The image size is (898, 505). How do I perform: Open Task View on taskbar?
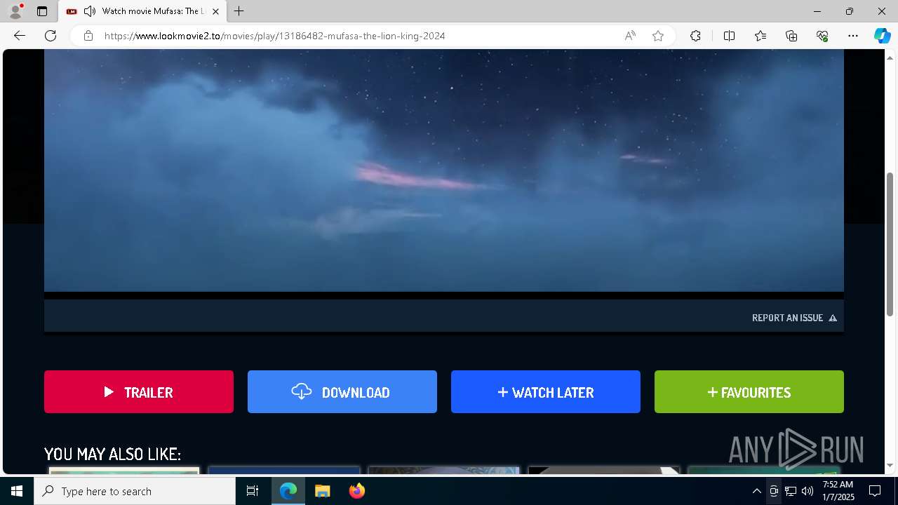tap(253, 491)
